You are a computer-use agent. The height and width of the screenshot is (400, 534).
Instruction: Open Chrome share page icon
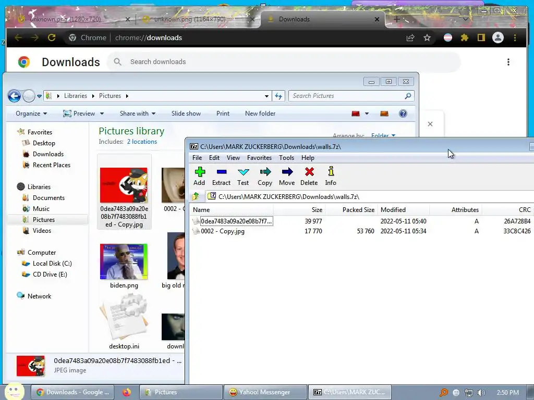tap(410, 37)
